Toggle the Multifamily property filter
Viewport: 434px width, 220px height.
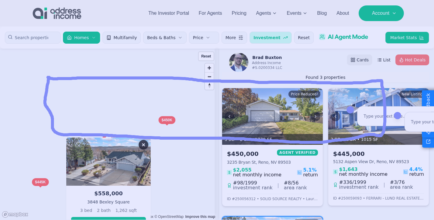(121, 38)
